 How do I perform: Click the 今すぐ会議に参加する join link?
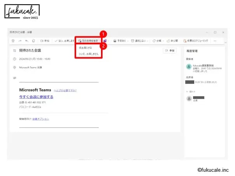(36, 97)
